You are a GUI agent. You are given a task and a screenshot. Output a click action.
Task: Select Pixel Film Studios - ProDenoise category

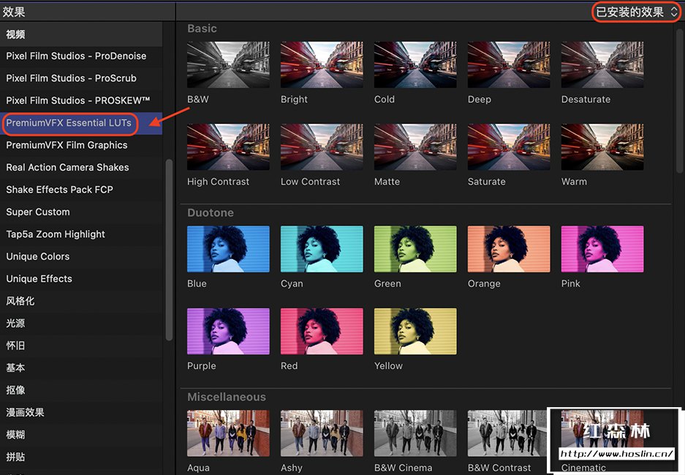[x=76, y=56]
